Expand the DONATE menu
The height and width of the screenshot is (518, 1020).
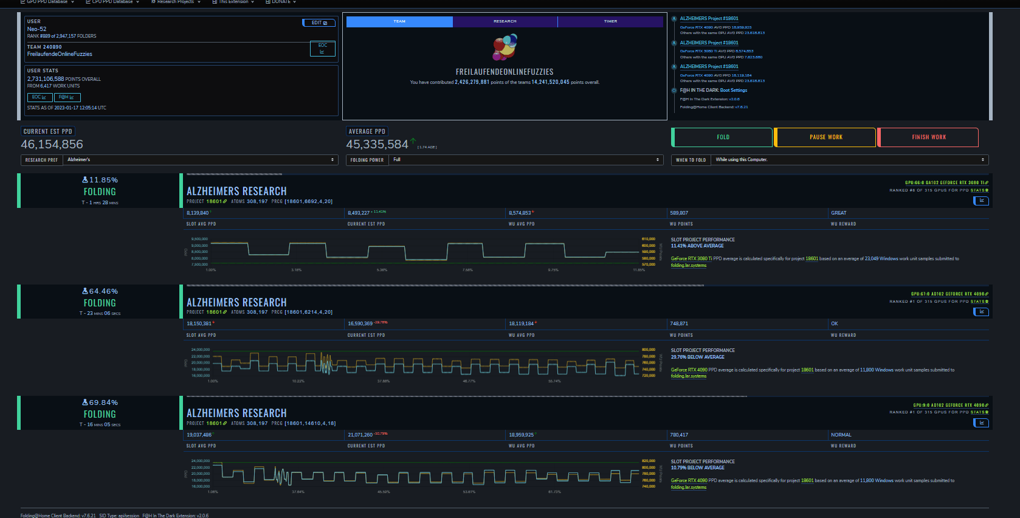tap(281, 2)
